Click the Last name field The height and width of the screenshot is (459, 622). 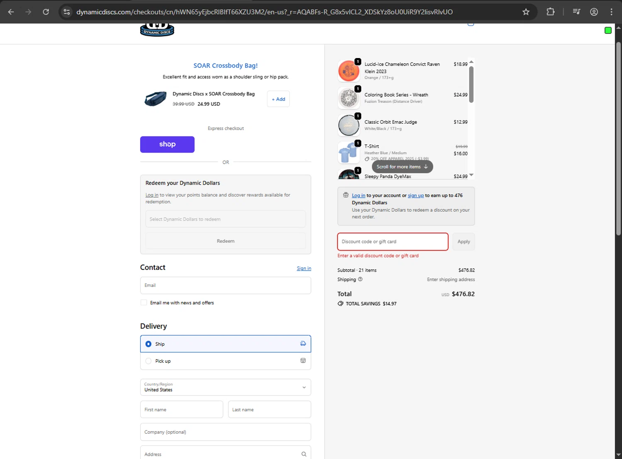pyautogui.click(x=270, y=409)
